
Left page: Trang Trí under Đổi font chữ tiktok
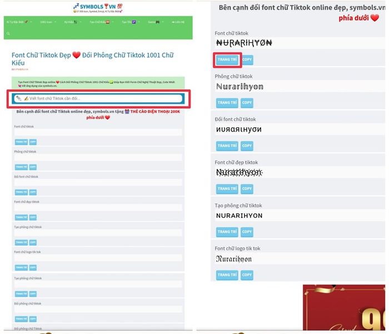coord(21,192)
